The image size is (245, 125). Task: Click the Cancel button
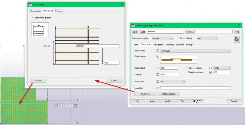pyautogui.click(x=234, y=101)
